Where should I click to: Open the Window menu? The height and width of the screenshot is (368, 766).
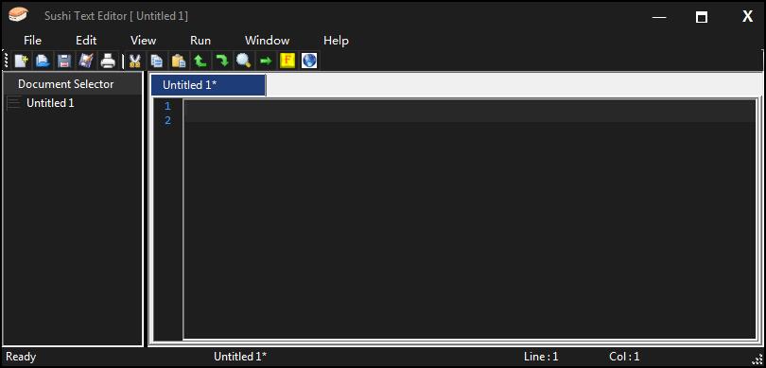pos(268,41)
